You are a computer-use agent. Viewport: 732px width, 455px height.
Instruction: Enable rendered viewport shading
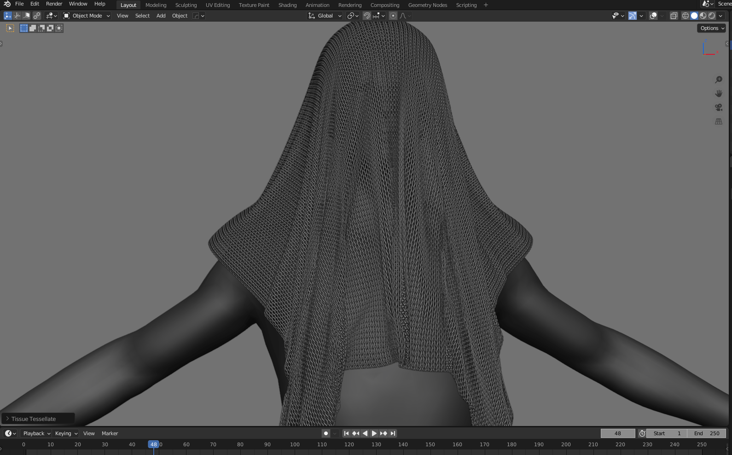click(712, 16)
